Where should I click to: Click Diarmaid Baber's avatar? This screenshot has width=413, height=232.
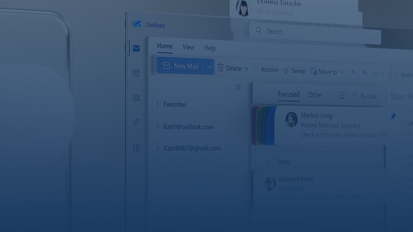[270, 184]
